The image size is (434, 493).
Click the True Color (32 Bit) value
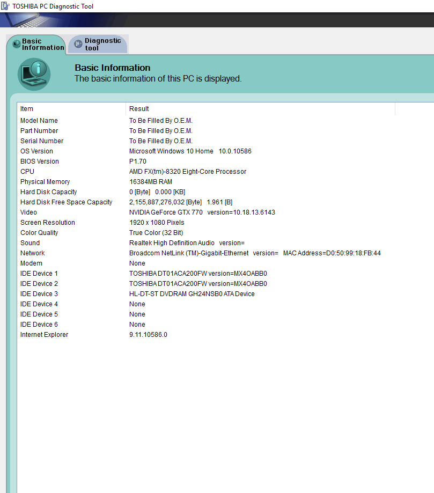pos(156,233)
